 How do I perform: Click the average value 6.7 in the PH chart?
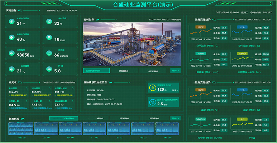point(266,130)
